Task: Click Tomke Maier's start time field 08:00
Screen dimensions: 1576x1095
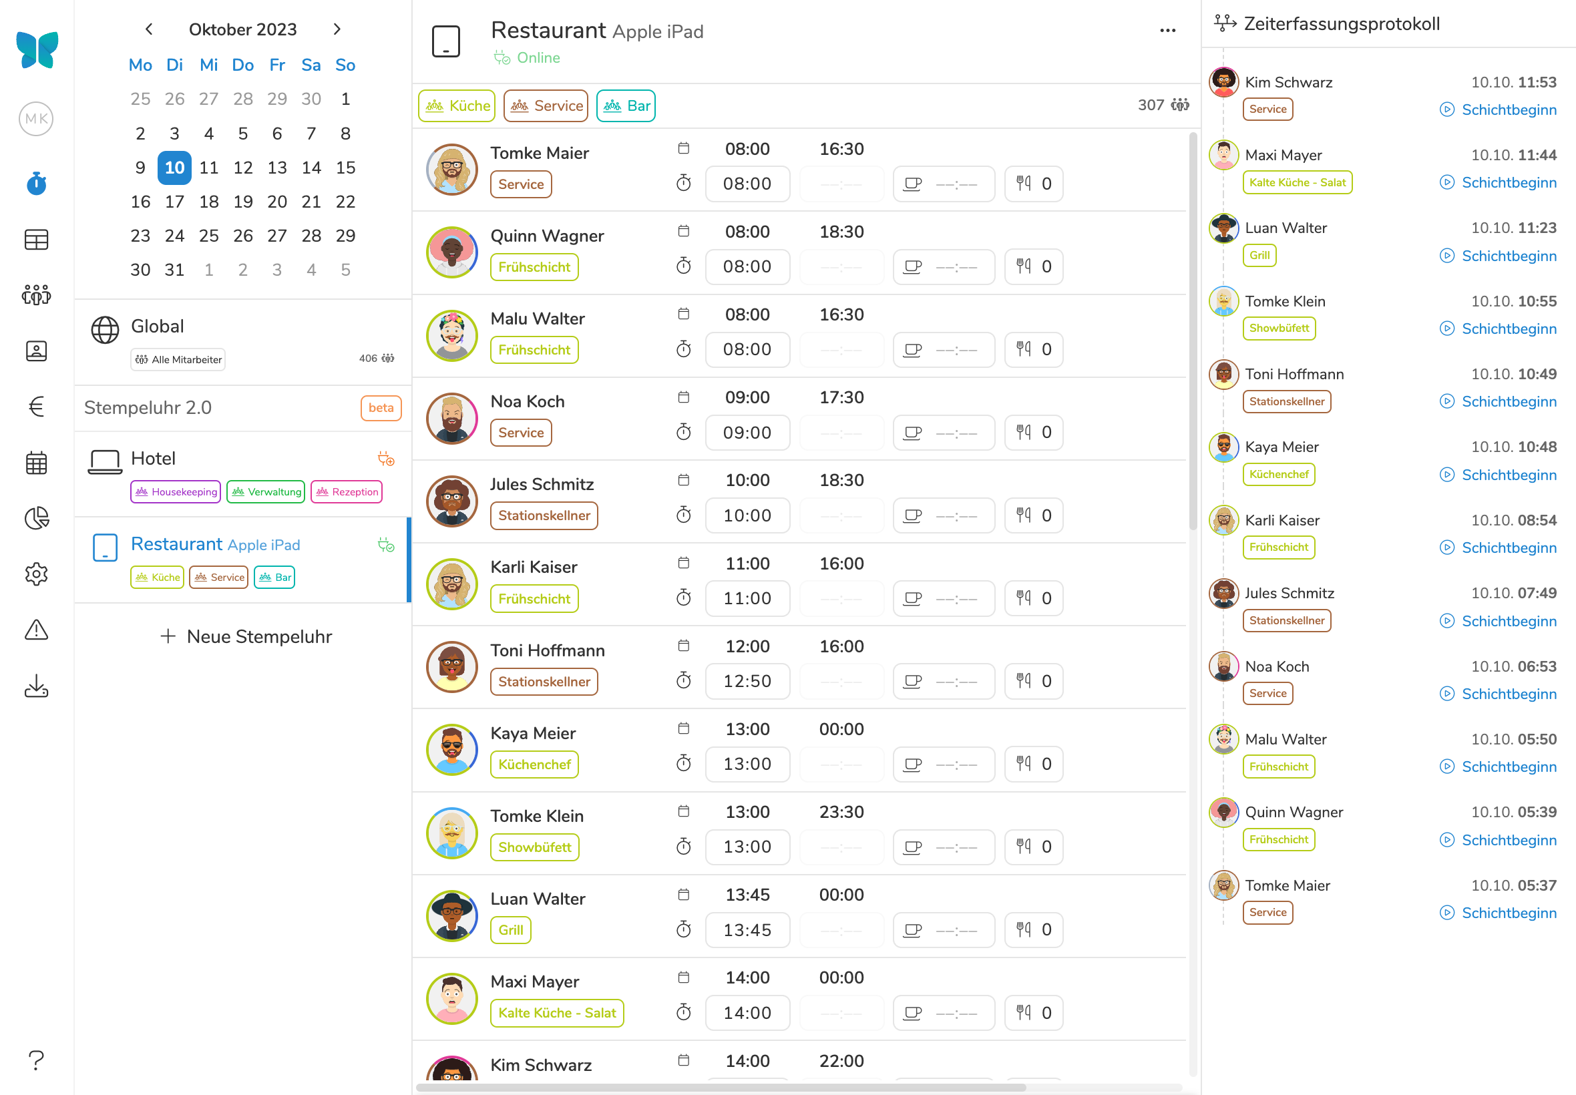Action: point(747,184)
